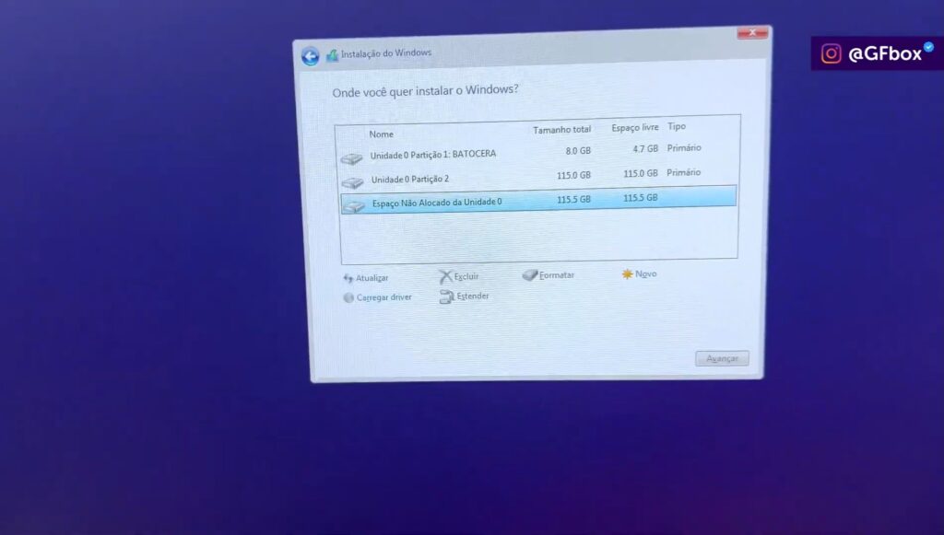
Task: Select the Unidade 0 Partição 2 row
Action: (538, 177)
